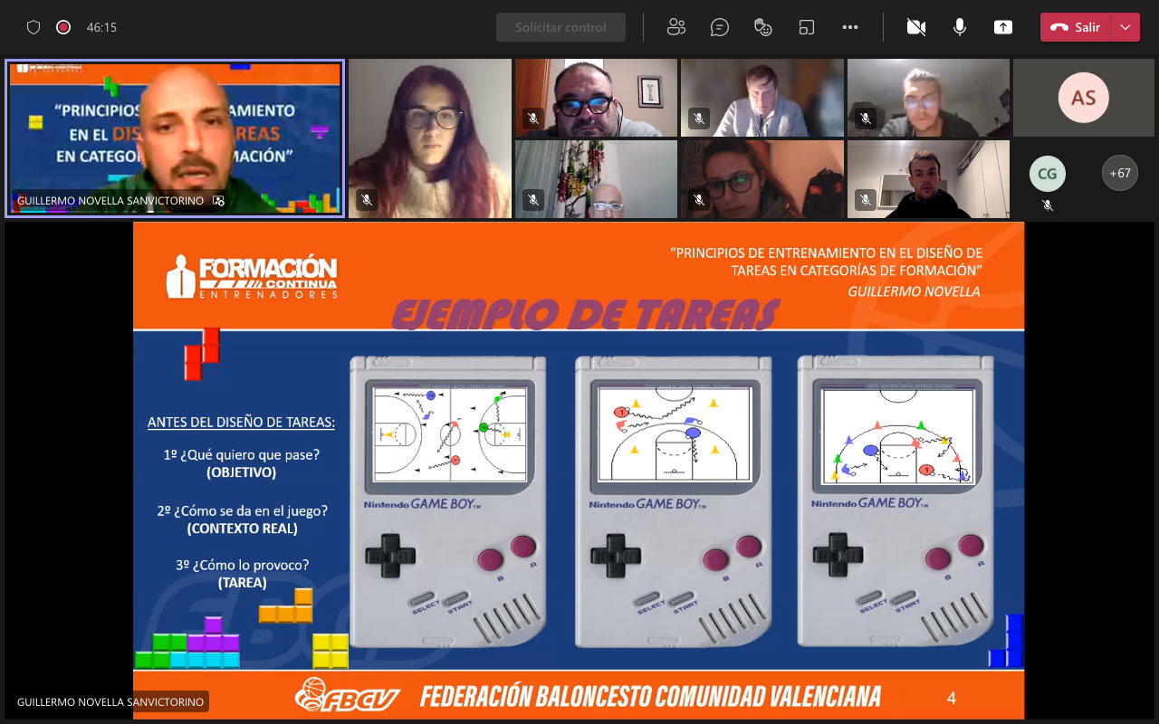
Task: Open the participants people panel
Action: click(x=675, y=27)
